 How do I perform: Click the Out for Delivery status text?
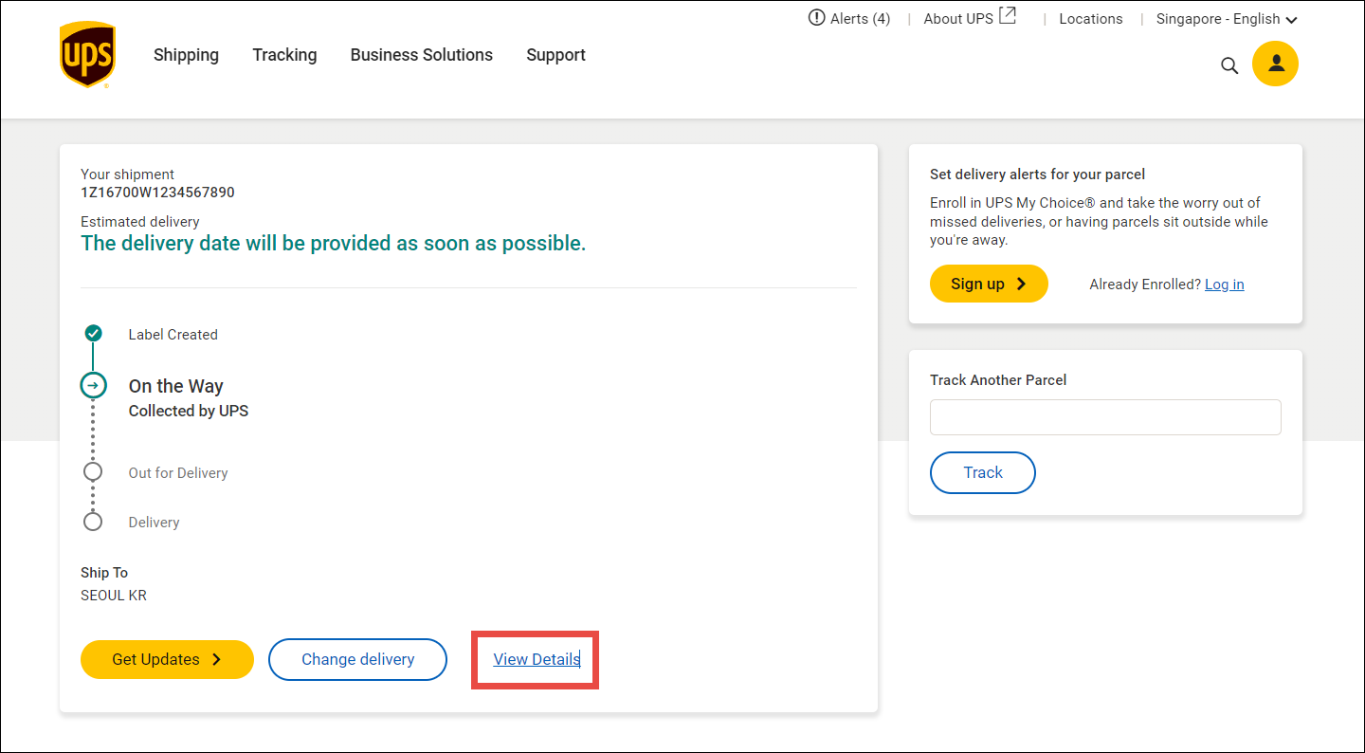click(178, 473)
